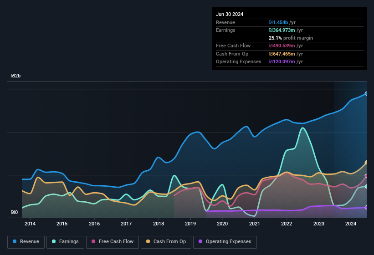Image resolution: width=374 pixels, height=255 pixels.
Task: Click the 2022 x-axis label
Action: [287, 224]
